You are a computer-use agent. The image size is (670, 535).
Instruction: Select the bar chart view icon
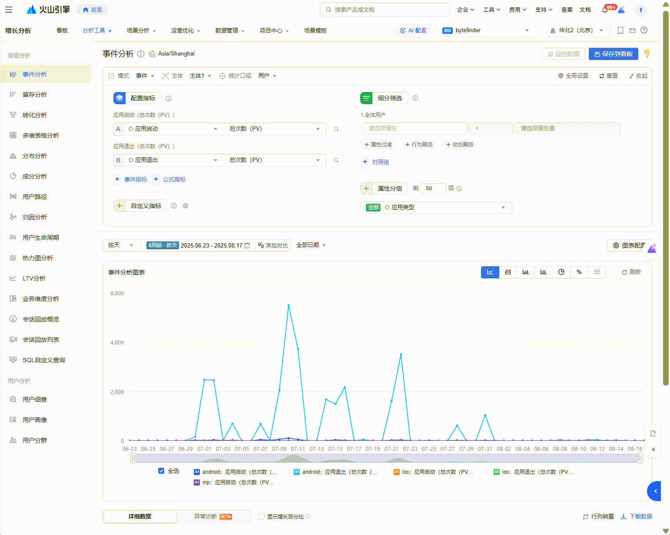(x=525, y=272)
